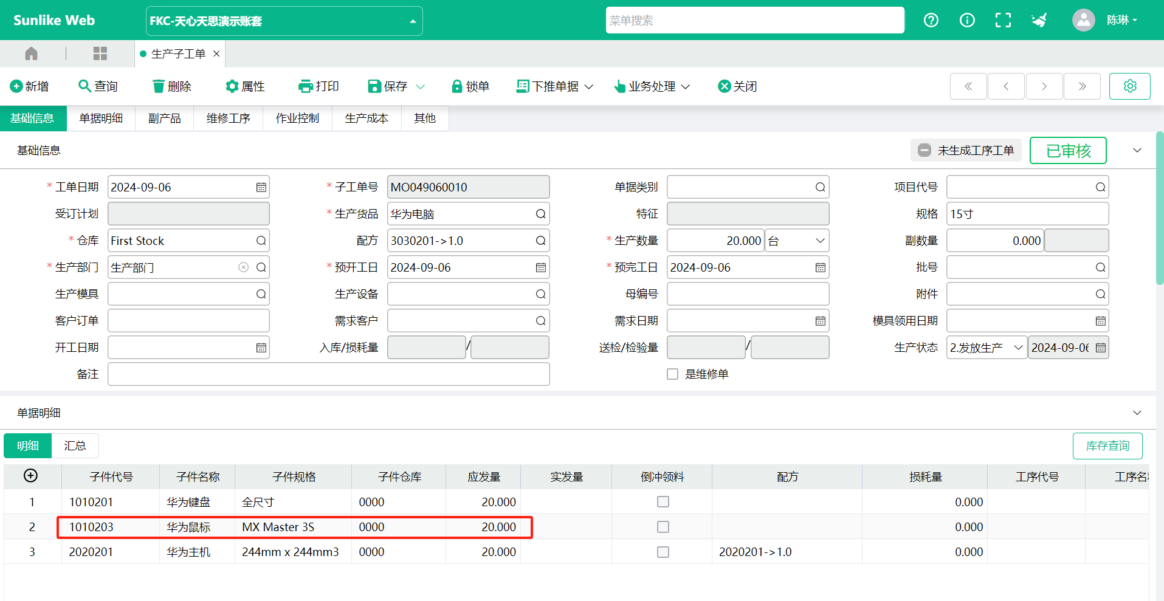This screenshot has height=601, width=1164.
Task: Open user avatar 陈琳 menu
Action: pos(1104,20)
